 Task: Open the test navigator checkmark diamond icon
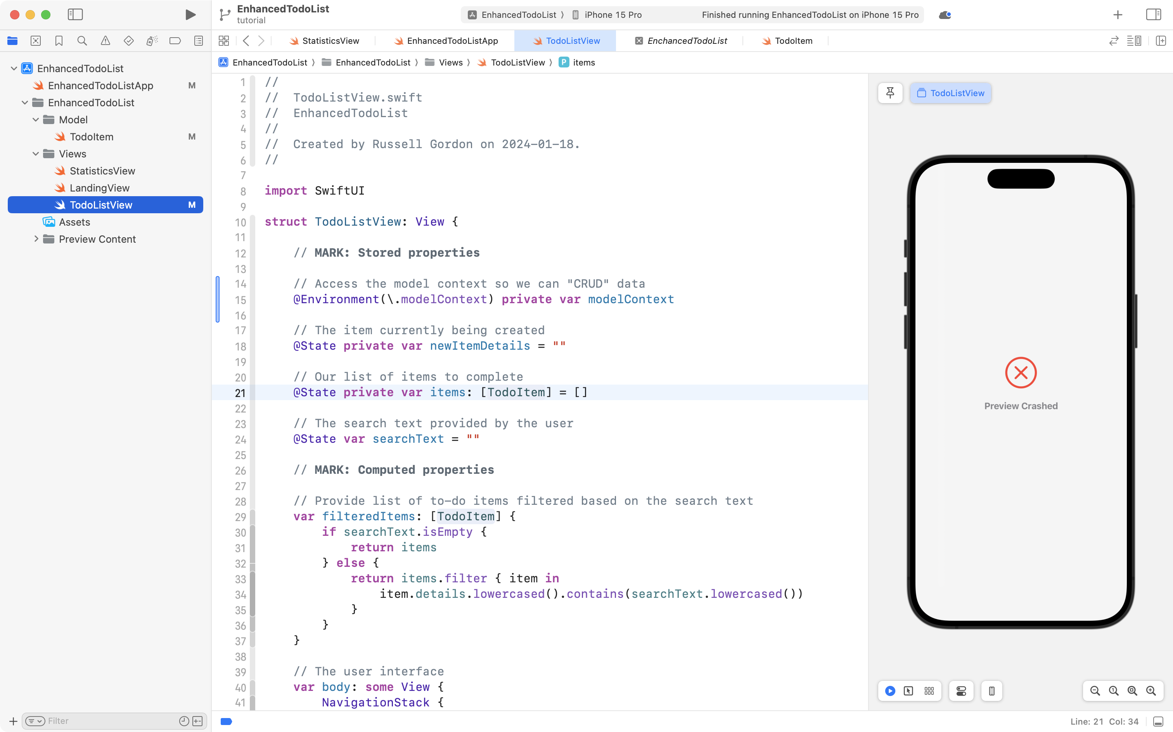tap(129, 41)
